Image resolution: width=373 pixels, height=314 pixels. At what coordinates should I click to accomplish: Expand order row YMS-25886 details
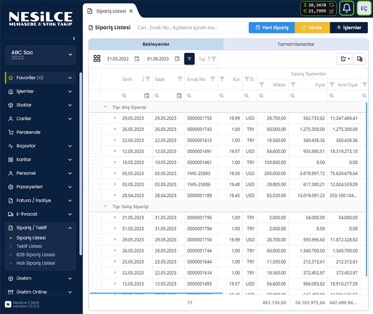(x=115, y=184)
